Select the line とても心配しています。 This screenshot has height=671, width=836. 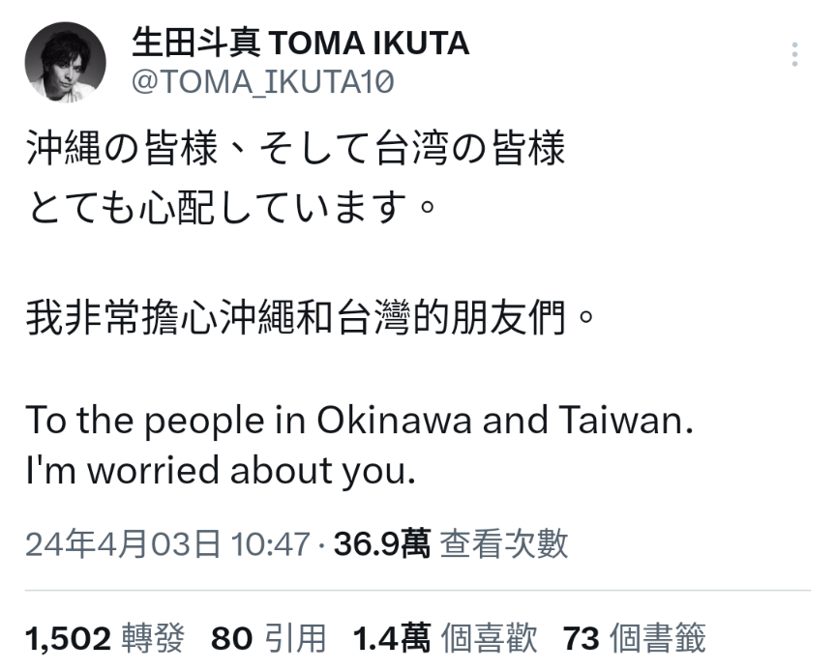pos(232,207)
